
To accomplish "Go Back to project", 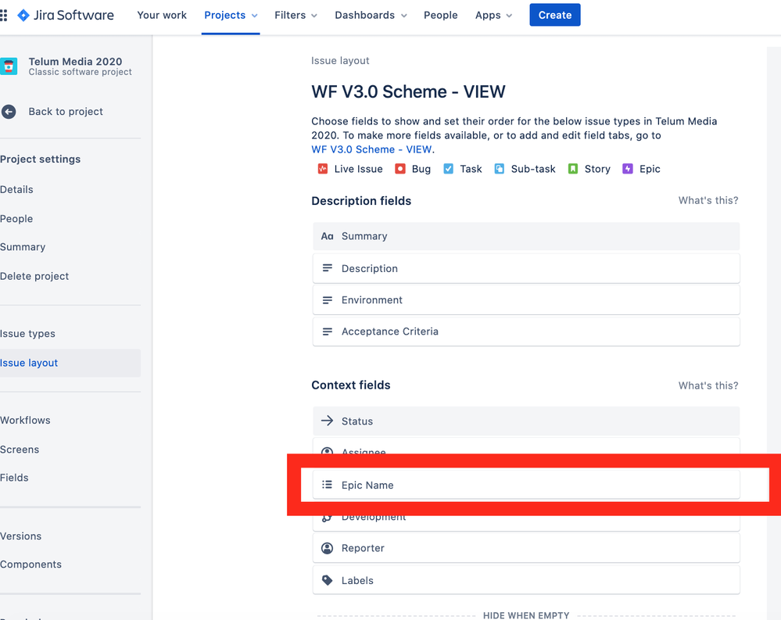I will 65,112.
